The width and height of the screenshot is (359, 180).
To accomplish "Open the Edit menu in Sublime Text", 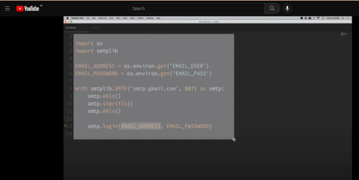I will click(94, 18).
